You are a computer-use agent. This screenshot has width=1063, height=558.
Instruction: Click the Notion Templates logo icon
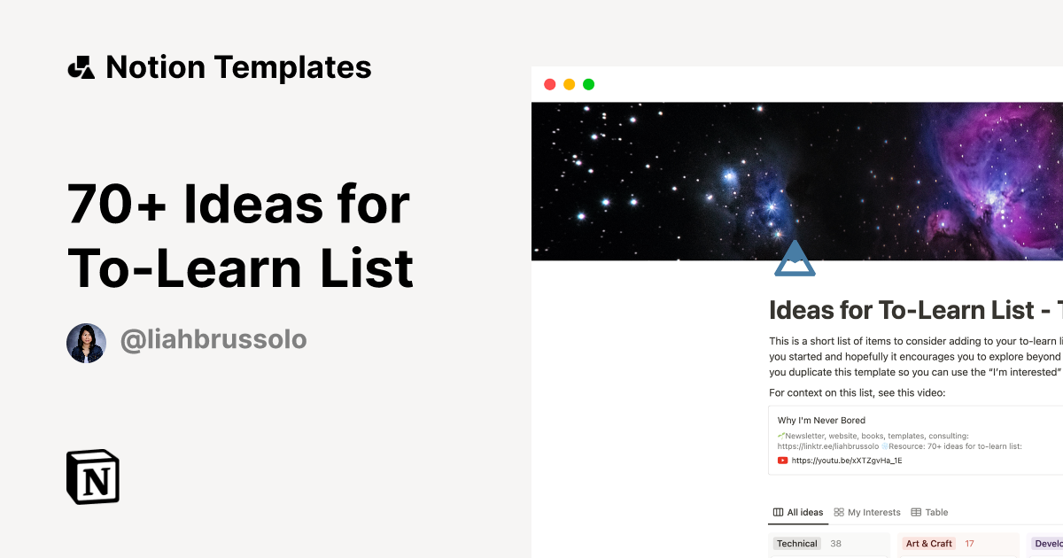click(81, 66)
